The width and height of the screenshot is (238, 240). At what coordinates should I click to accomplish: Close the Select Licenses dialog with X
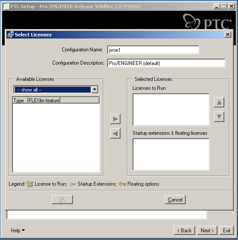pyautogui.click(x=228, y=35)
